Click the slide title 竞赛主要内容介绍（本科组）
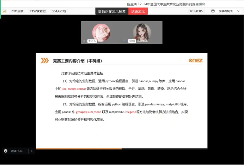Viewport: 244px width, 165px height. point(78,61)
